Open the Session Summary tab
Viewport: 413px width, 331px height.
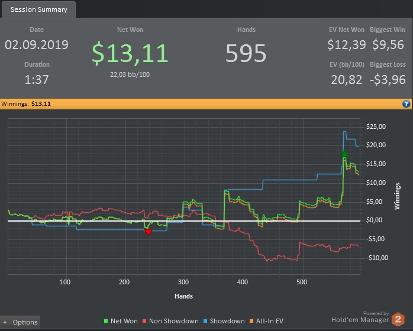click(38, 9)
